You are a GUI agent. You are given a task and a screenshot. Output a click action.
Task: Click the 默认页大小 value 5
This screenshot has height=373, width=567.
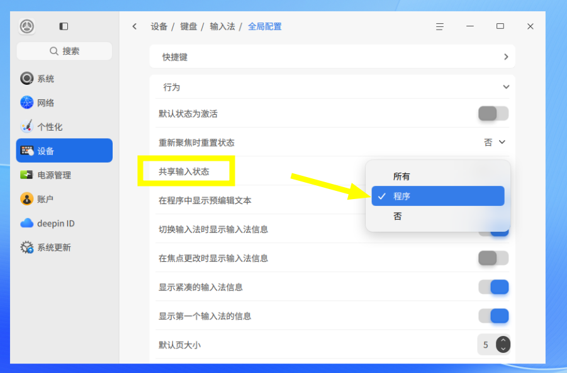(x=486, y=345)
